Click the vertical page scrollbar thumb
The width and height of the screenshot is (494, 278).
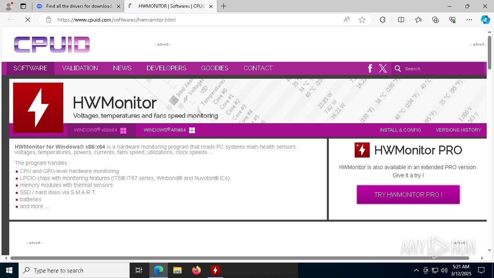click(490, 52)
